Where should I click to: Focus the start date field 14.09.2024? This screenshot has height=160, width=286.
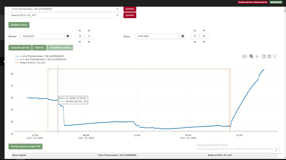click(42, 36)
